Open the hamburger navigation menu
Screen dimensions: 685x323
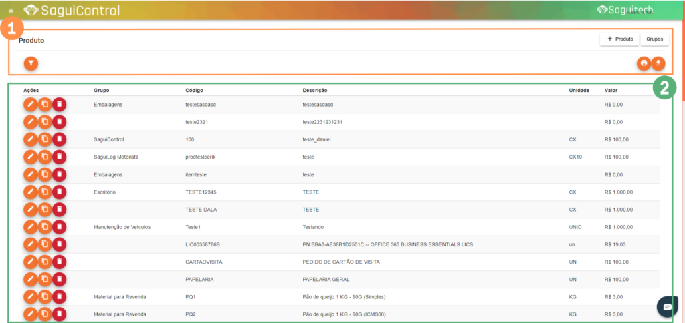[11, 11]
